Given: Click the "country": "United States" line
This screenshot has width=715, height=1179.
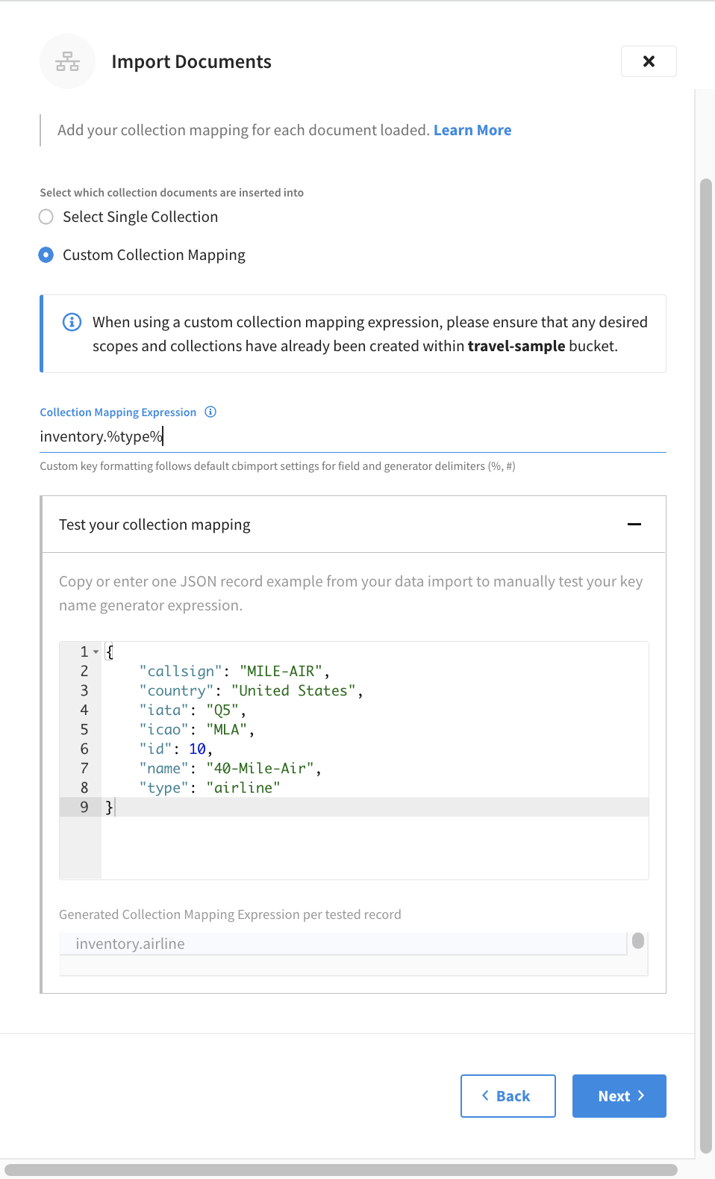Looking at the screenshot, I should 375,690.
